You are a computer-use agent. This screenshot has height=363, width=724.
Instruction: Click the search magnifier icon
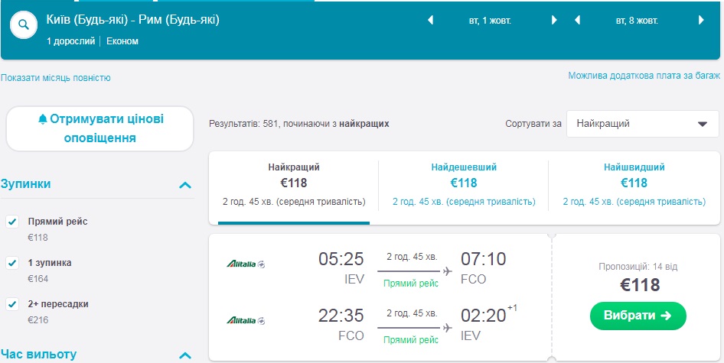[x=24, y=24]
